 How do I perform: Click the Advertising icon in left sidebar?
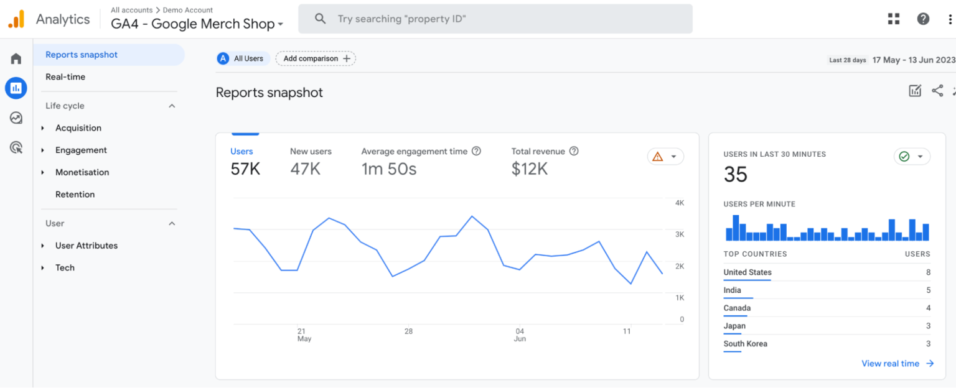[x=16, y=147]
